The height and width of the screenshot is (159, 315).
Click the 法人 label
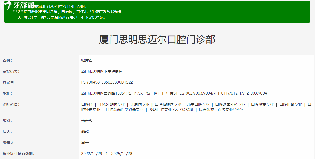[x=7, y=132]
